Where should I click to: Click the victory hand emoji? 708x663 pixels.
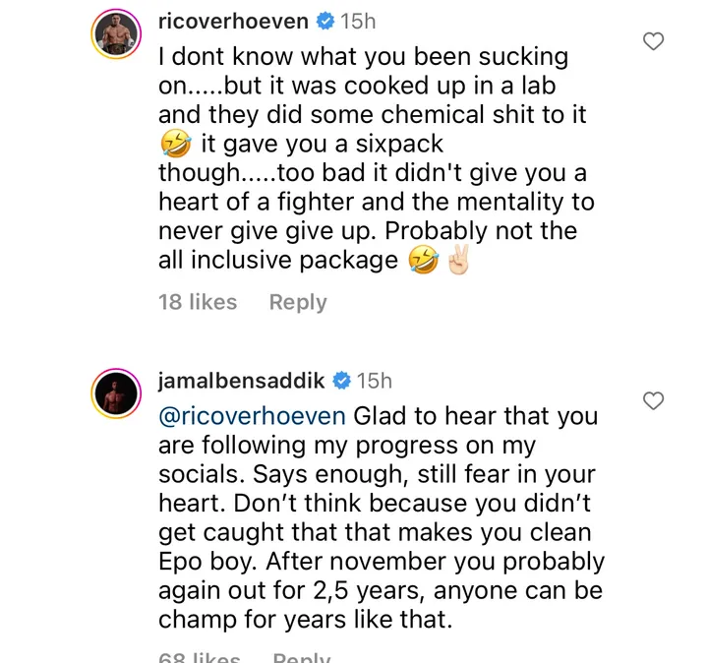point(459,261)
